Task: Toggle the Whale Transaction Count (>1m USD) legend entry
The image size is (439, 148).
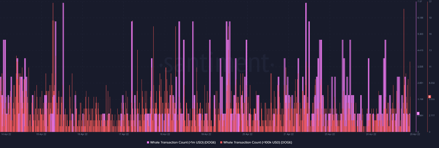Action: tap(181, 142)
